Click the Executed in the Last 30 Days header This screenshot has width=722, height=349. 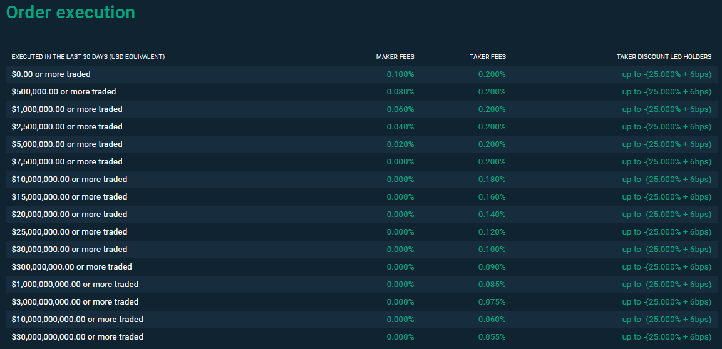click(x=88, y=57)
